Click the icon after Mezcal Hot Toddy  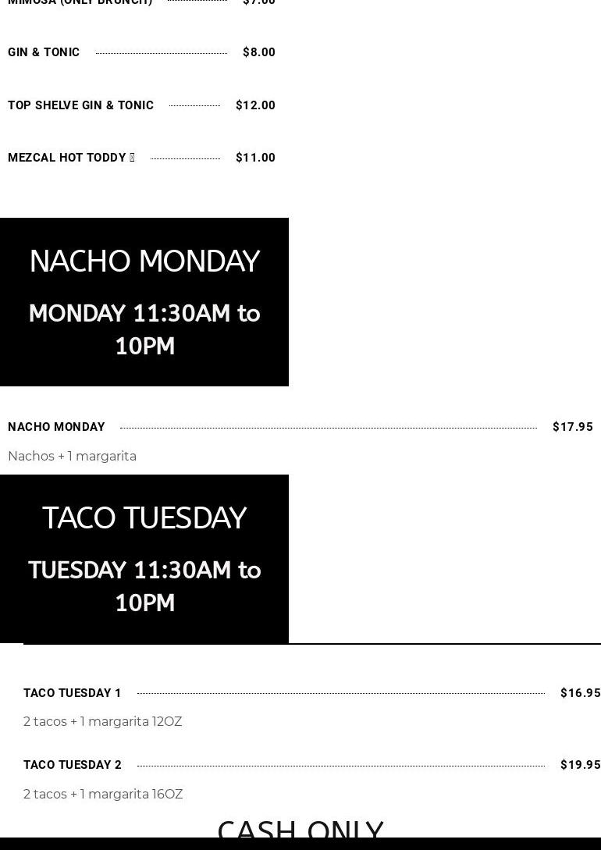132,158
